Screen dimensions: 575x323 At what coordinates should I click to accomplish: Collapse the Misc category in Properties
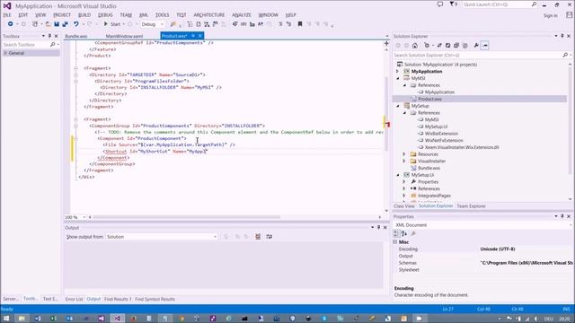coord(395,242)
